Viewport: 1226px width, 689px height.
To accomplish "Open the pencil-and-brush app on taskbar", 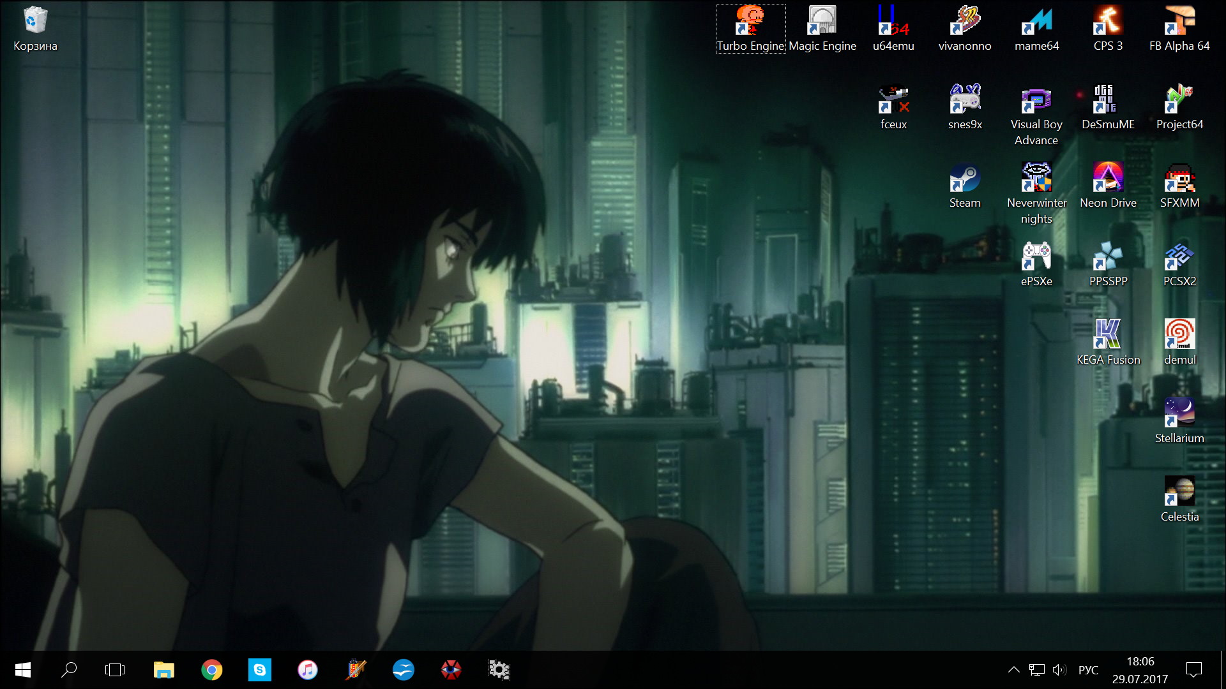I will (x=356, y=670).
